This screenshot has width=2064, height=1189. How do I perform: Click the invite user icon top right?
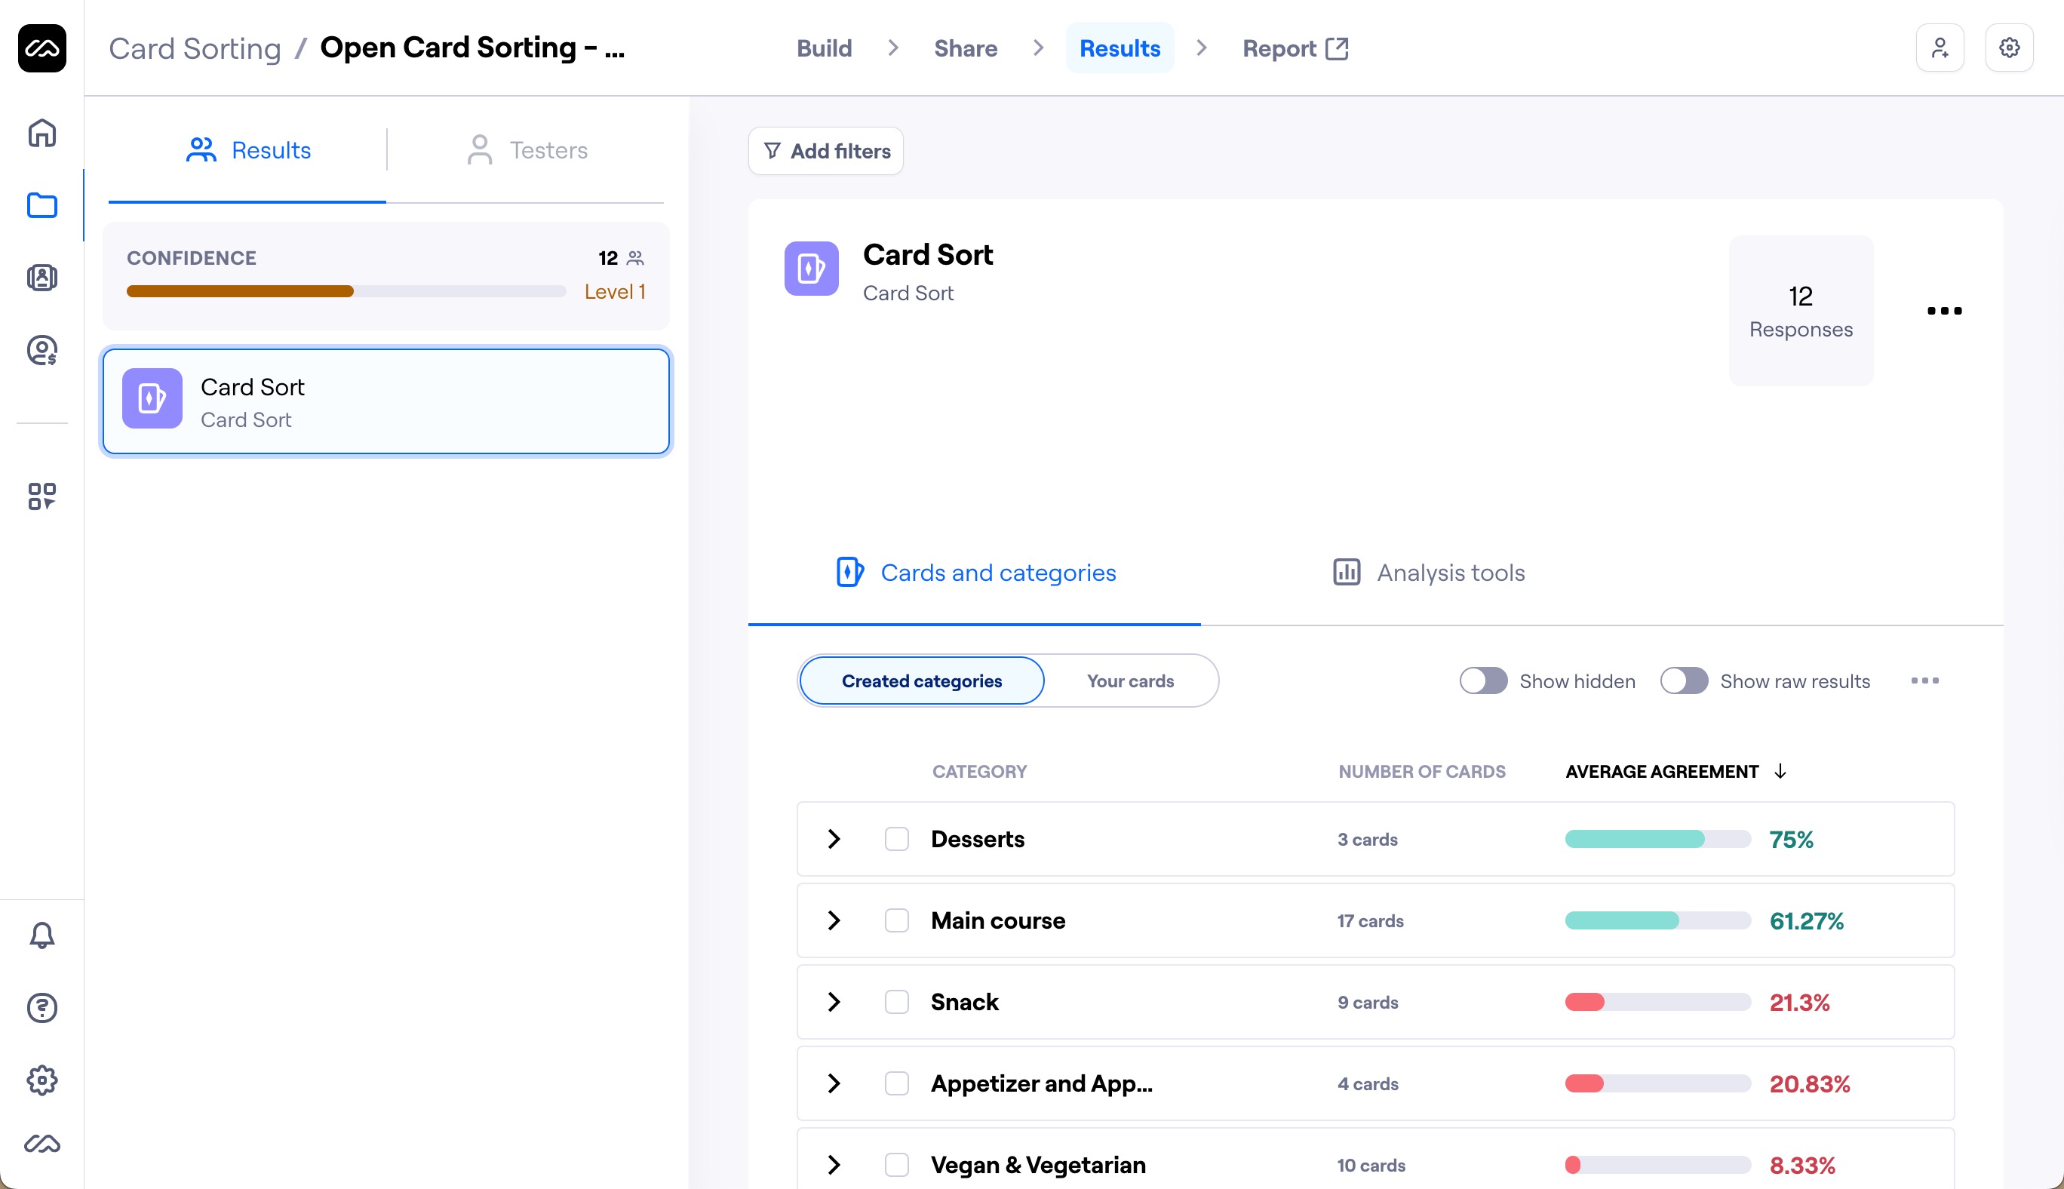click(1940, 48)
